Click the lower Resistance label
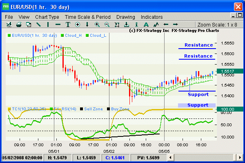 coord(198,56)
